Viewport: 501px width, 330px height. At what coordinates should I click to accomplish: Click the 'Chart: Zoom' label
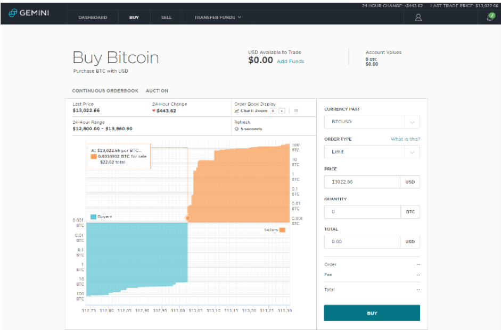pyautogui.click(x=254, y=111)
